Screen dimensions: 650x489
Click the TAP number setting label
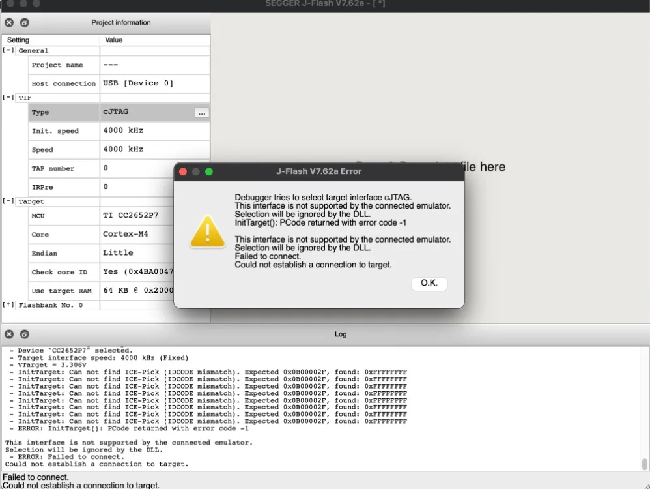pyautogui.click(x=53, y=168)
